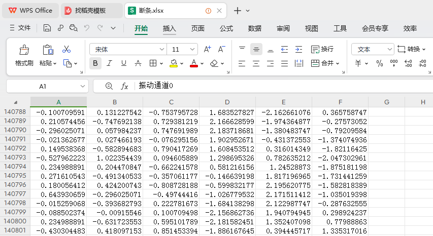Open the Copy dropdown arrow
433x236 pixels.
[x=76, y=64]
